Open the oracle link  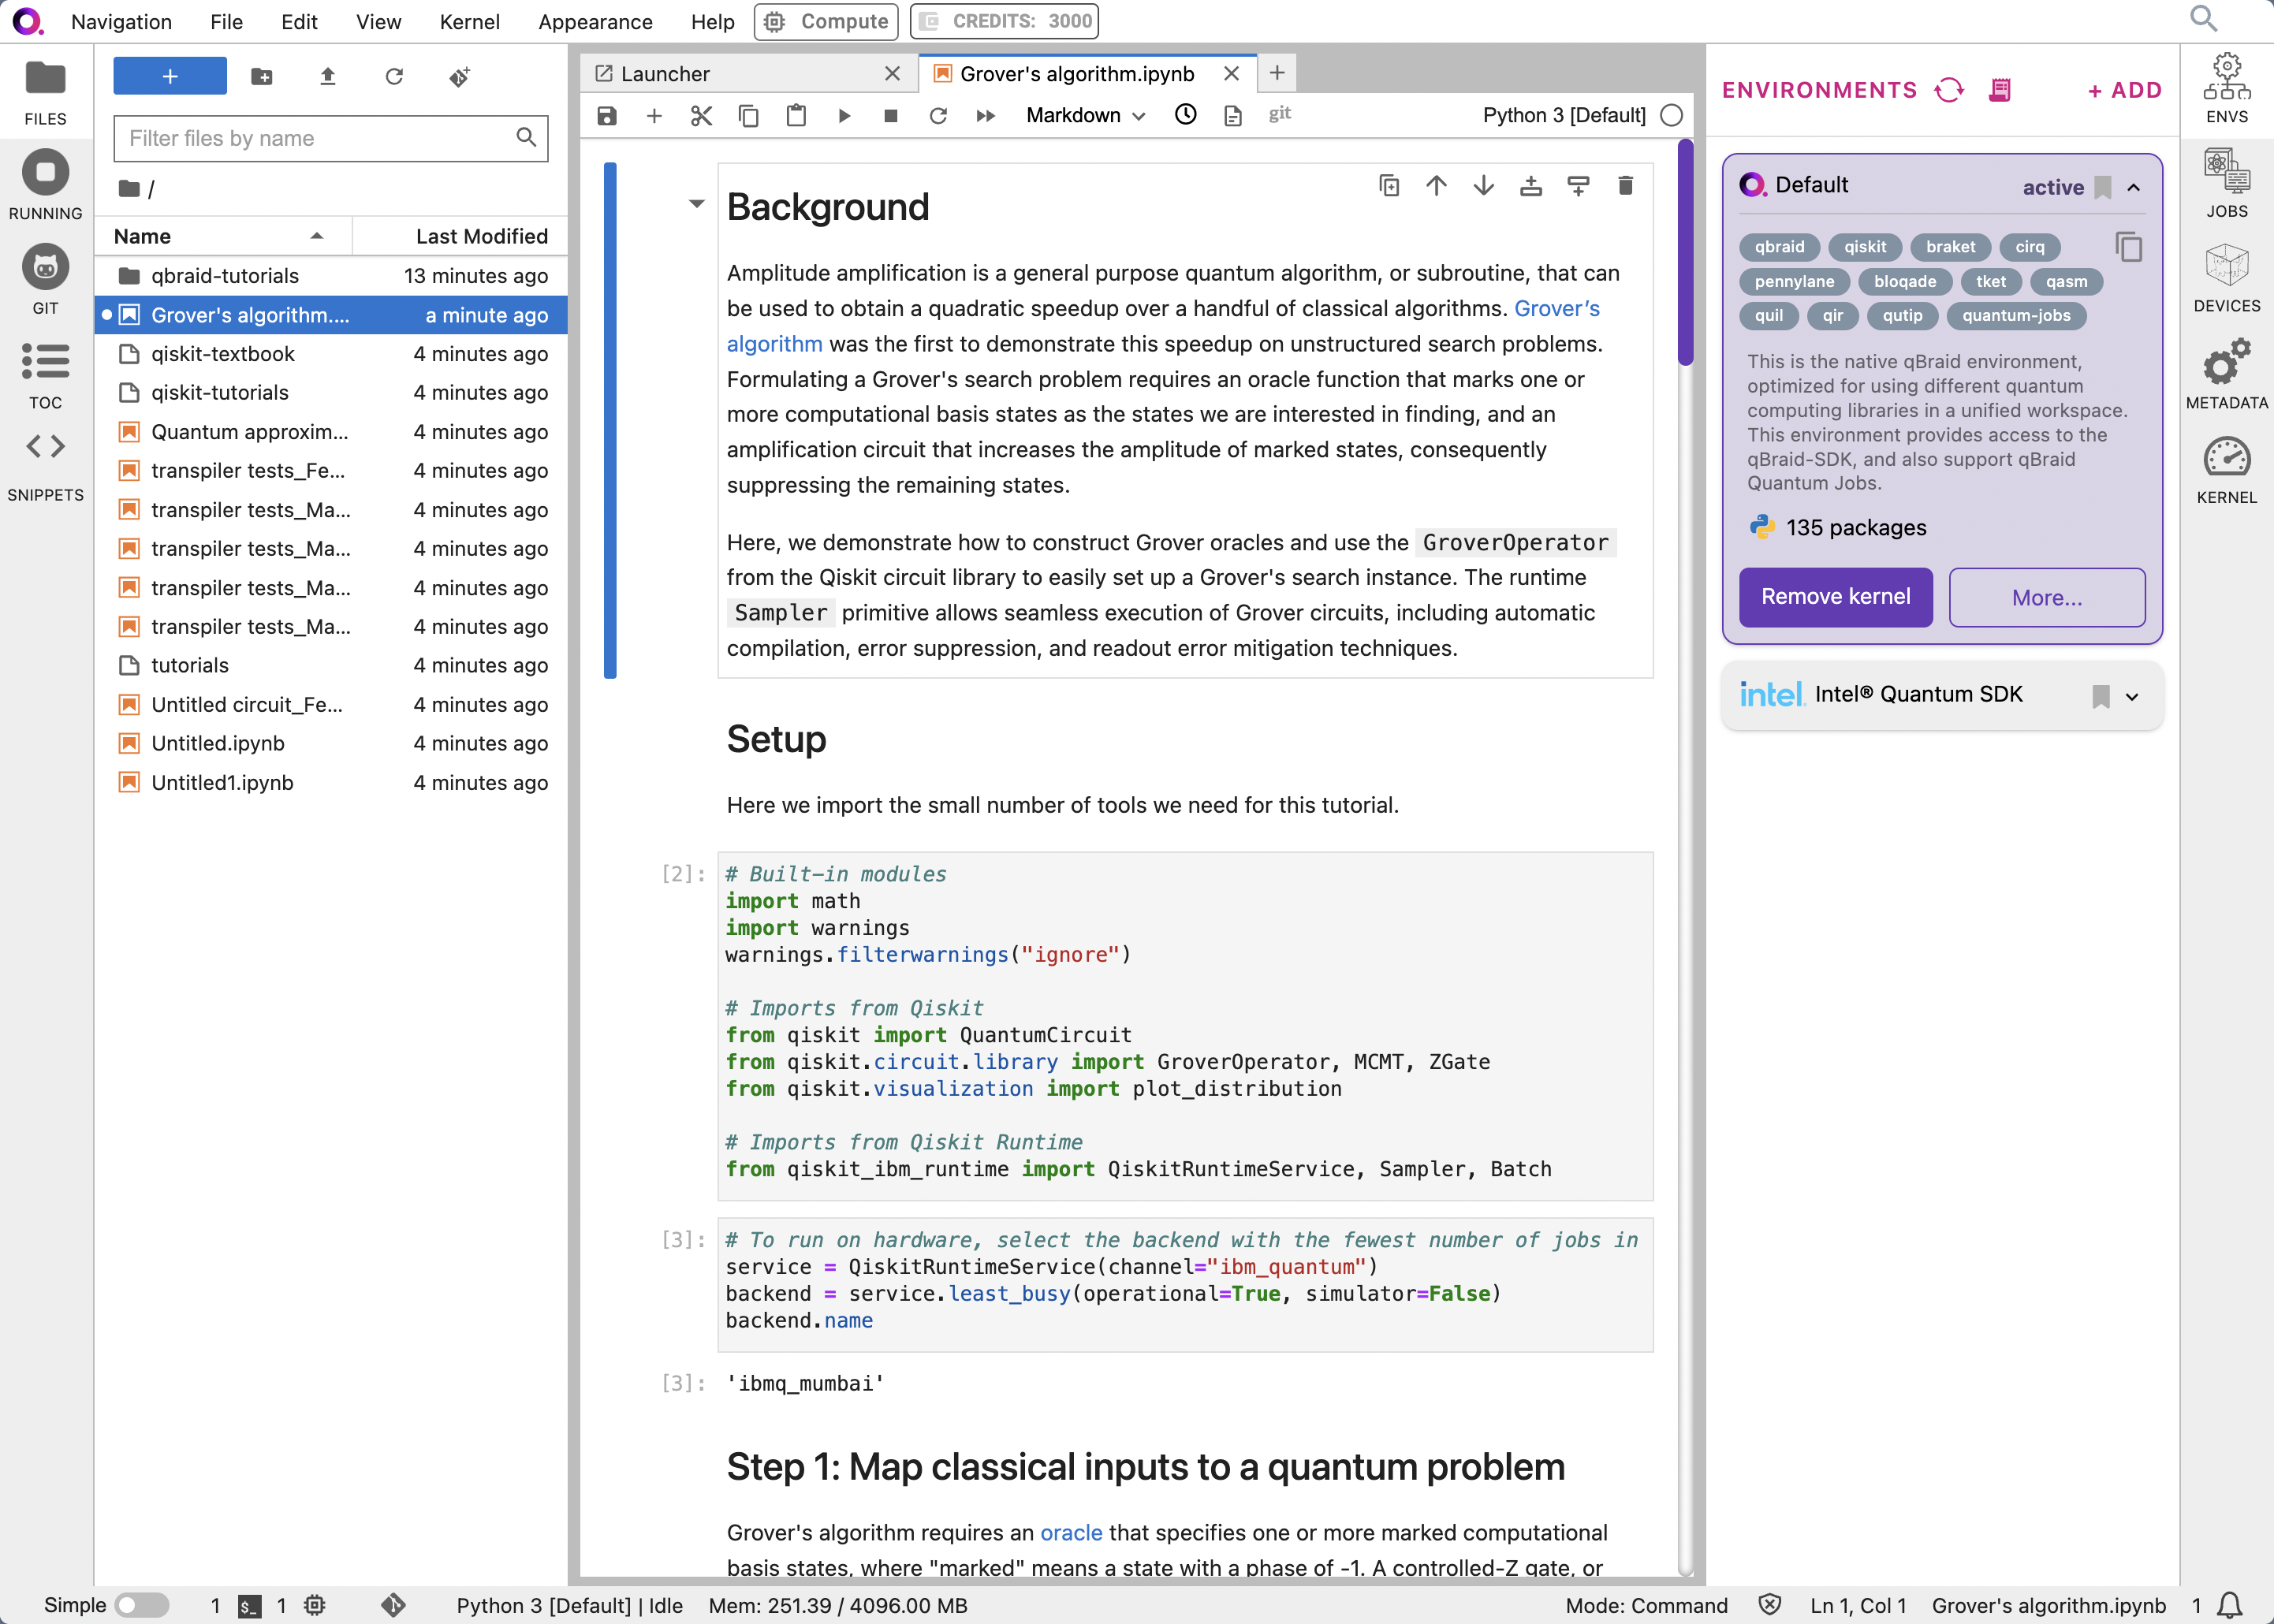[x=1071, y=1532]
